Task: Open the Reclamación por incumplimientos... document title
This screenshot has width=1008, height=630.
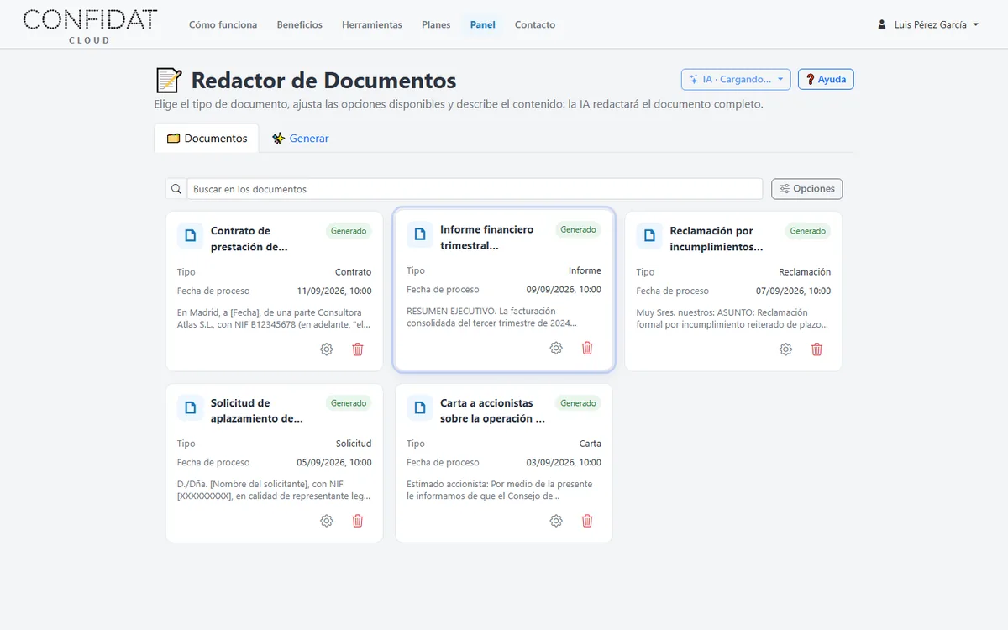Action: coord(717,239)
